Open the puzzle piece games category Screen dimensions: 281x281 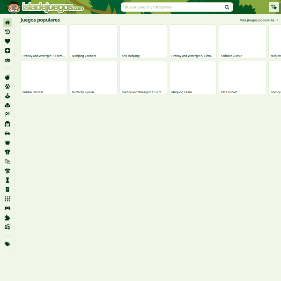[7, 218]
